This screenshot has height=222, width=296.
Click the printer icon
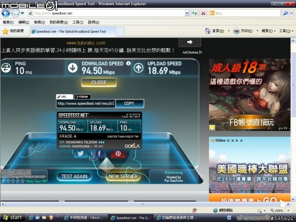click(236, 31)
